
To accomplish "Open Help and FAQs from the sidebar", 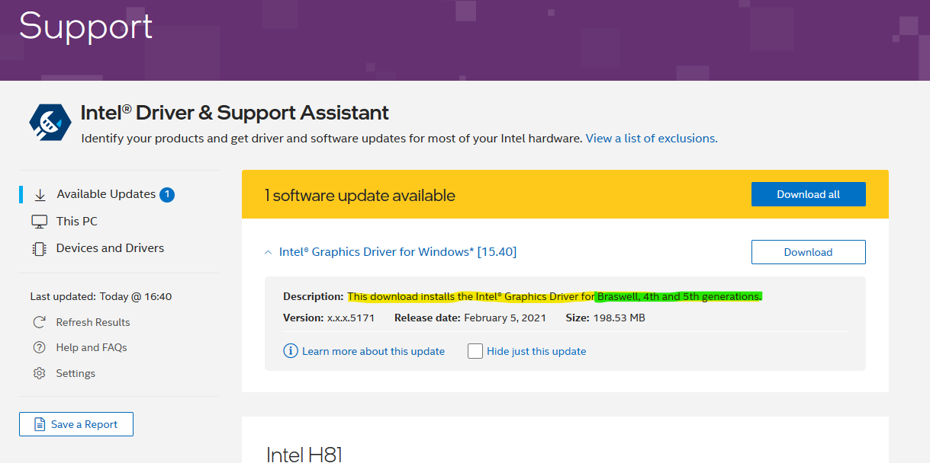I will pyautogui.click(x=92, y=347).
